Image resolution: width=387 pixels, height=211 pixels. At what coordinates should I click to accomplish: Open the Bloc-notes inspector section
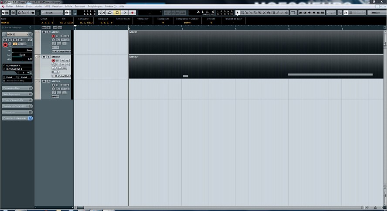click(x=15, y=112)
